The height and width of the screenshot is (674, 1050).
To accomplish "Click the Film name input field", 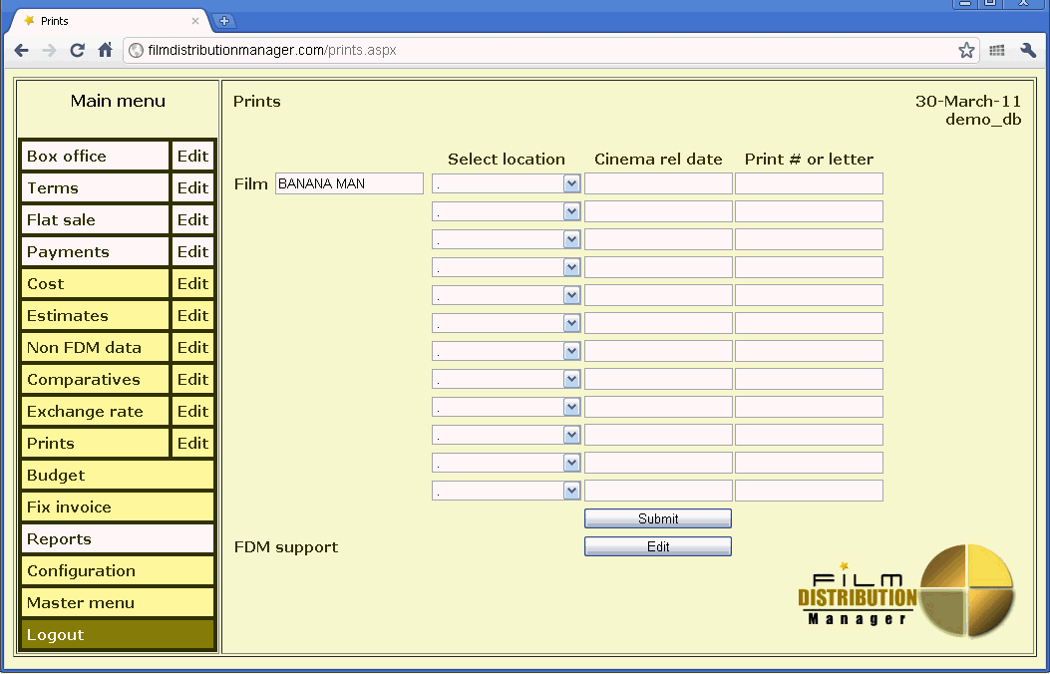I will click(x=349, y=183).
